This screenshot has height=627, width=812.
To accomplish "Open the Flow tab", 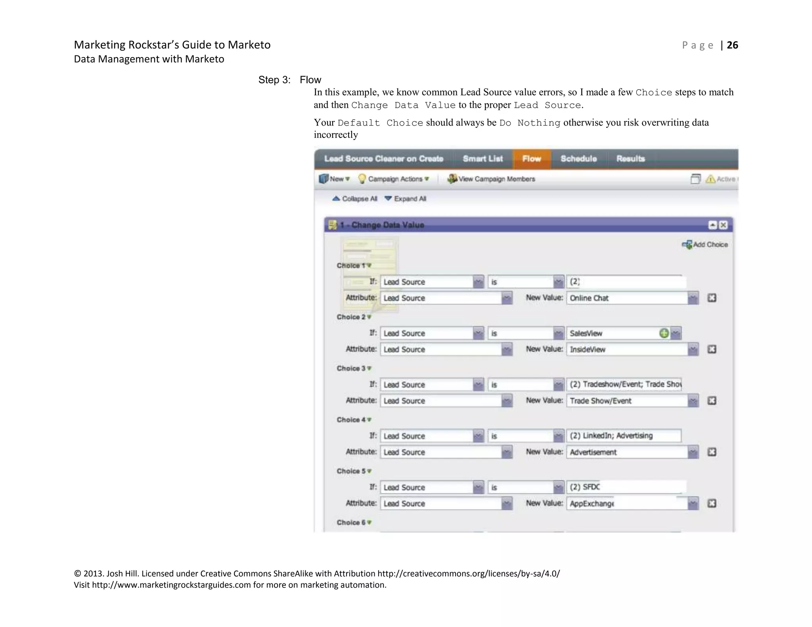I will pos(531,159).
